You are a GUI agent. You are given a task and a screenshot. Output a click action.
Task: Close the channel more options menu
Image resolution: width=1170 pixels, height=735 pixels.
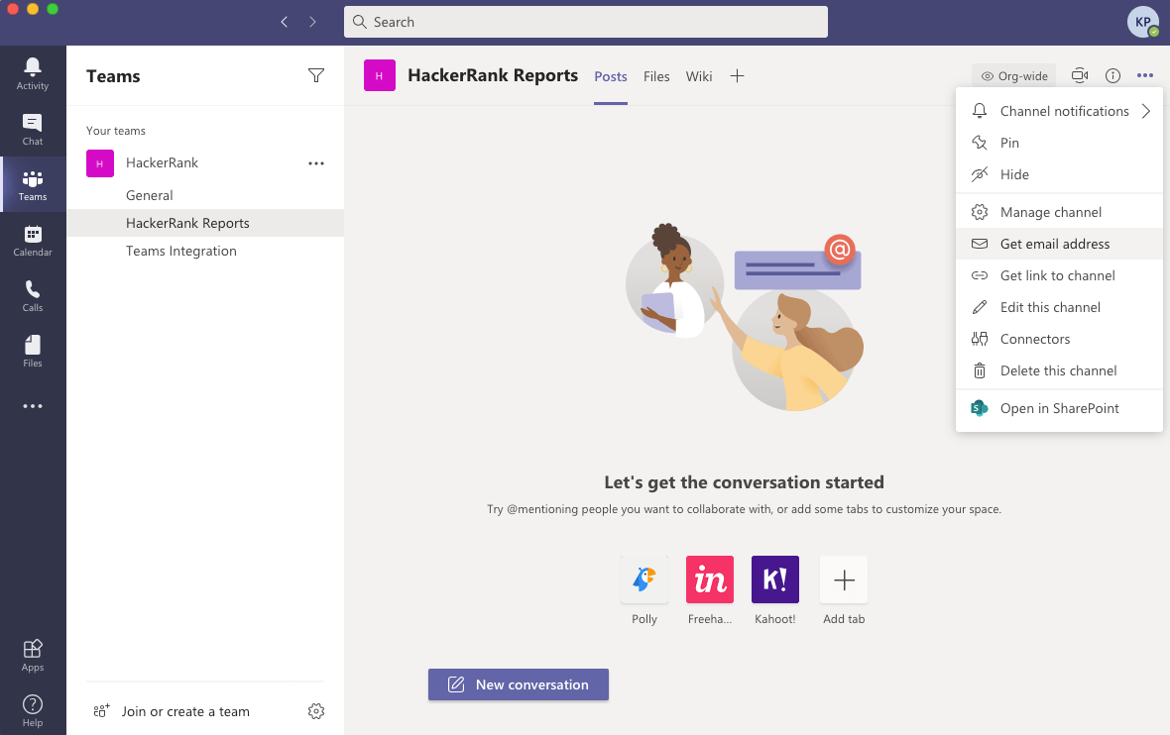1145,75
